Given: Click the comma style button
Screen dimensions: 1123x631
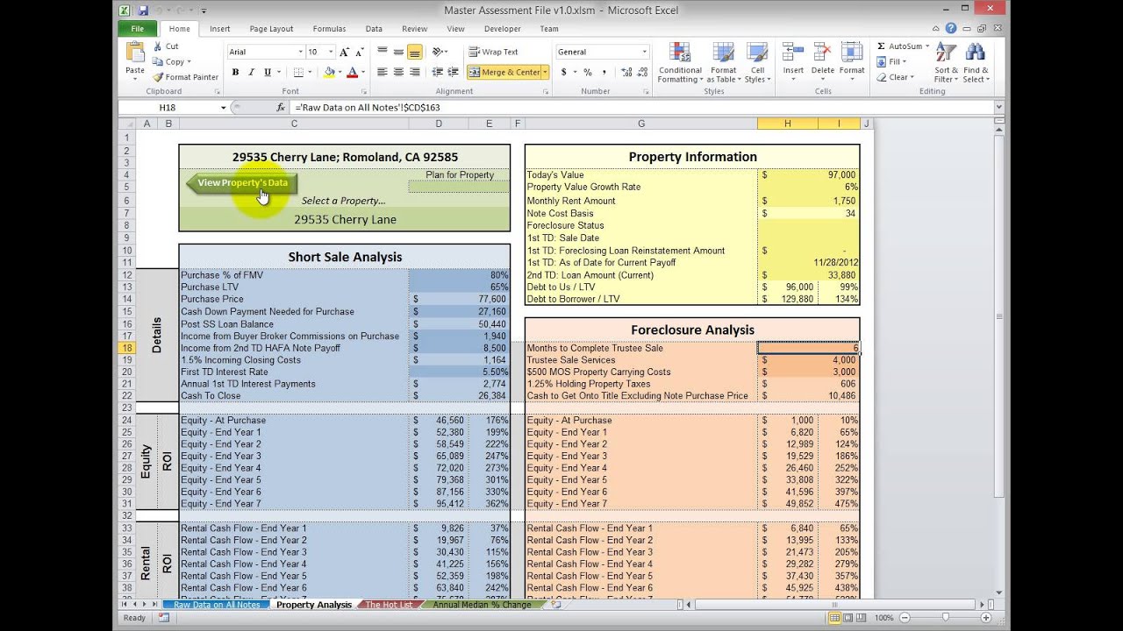Looking at the screenshot, I should [x=604, y=73].
